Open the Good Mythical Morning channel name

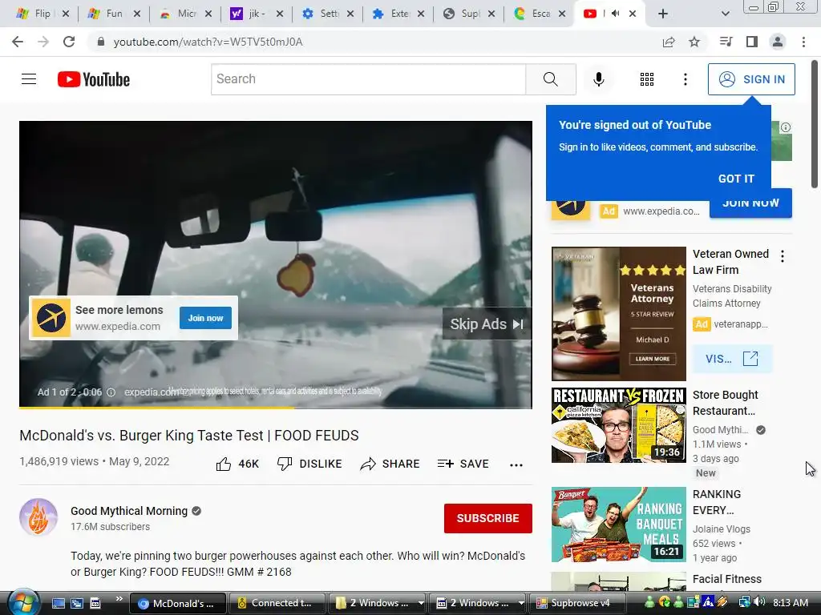pyautogui.click(x=129, y=511)
